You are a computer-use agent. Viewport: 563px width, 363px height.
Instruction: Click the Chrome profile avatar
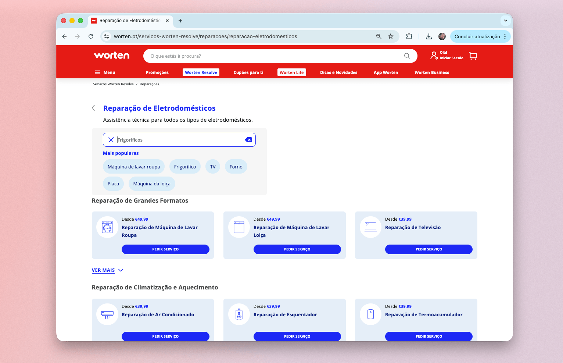442,36
